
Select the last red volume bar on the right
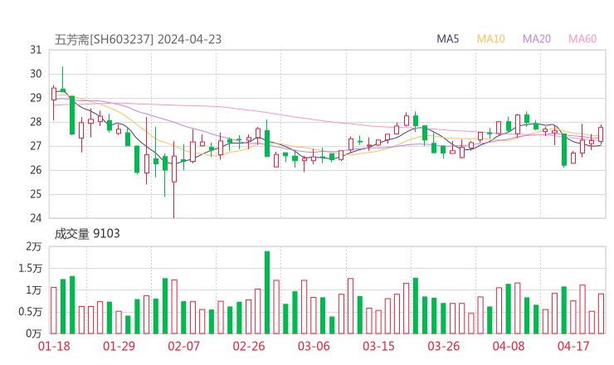[x=601, y=314]
